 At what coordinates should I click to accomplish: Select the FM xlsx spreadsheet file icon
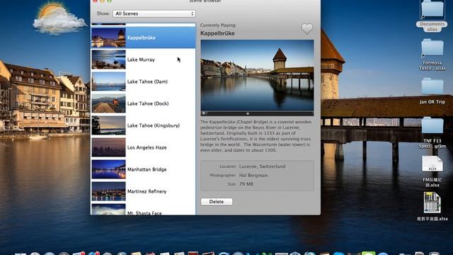432,164
